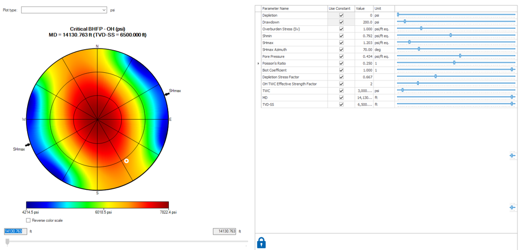Select the TWC parameter row name
This screenshot has height=250, width=519.
tap(293, 91)
